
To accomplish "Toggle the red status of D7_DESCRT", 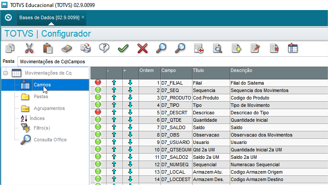I will pyautogui.click(x=98, y=112).
